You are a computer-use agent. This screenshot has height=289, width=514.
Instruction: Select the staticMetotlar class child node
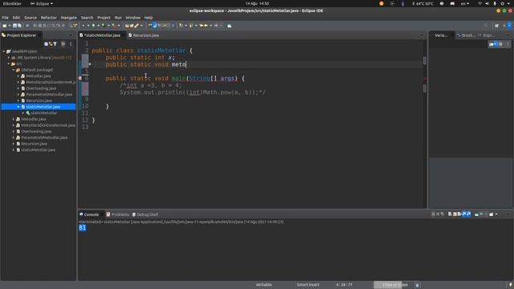click(x=43, y=113)
